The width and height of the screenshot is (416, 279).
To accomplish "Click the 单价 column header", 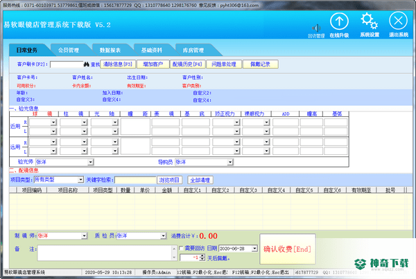I will 145,190.
